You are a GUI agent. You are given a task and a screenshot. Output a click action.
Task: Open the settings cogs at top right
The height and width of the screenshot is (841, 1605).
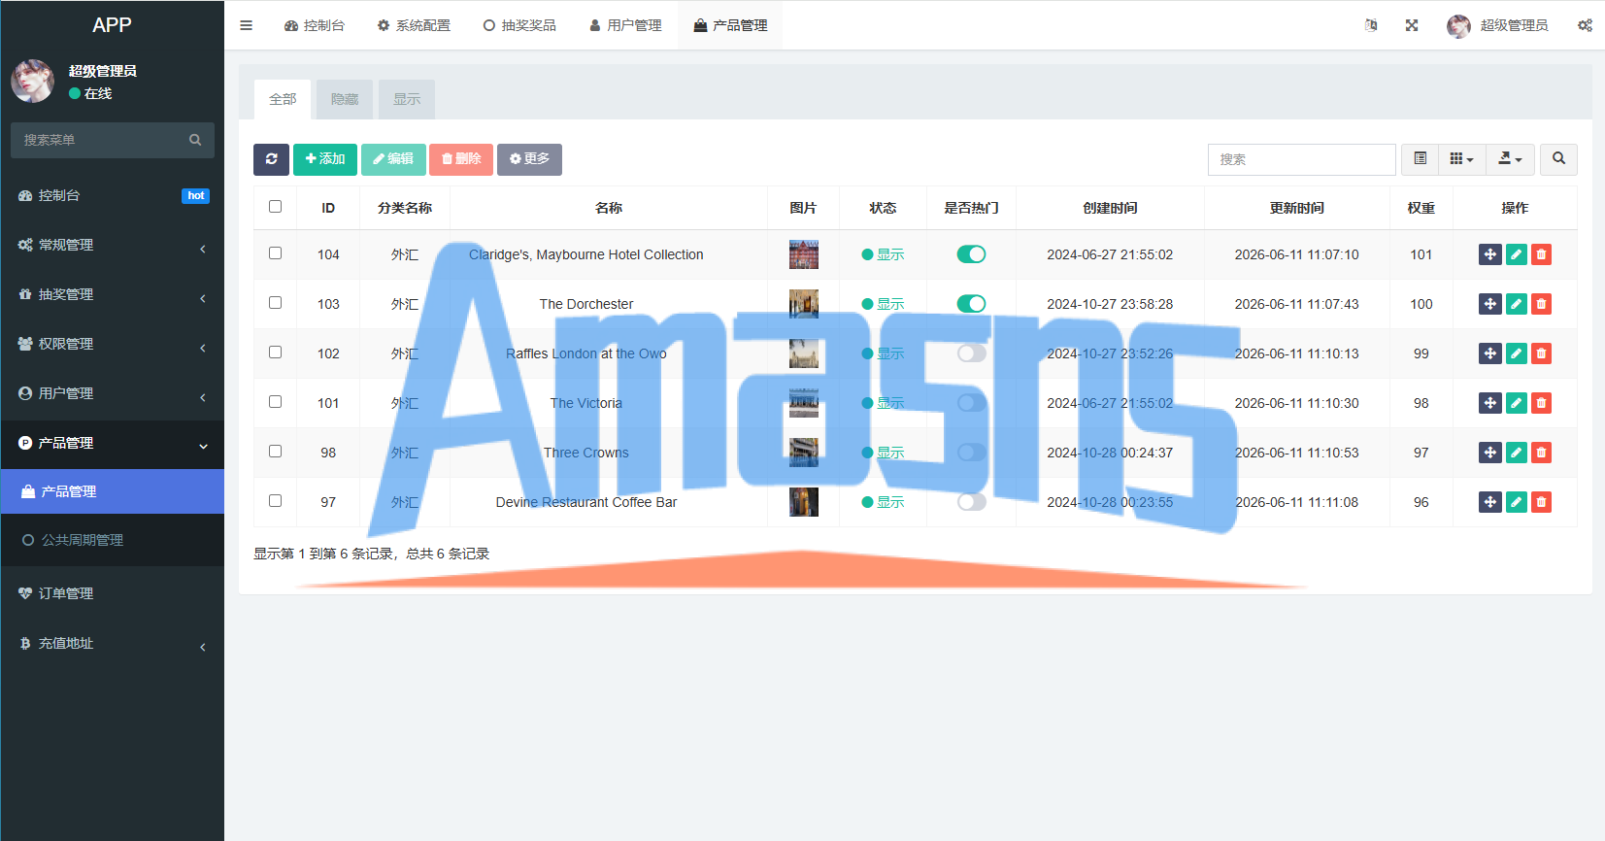coord(1585,25)
